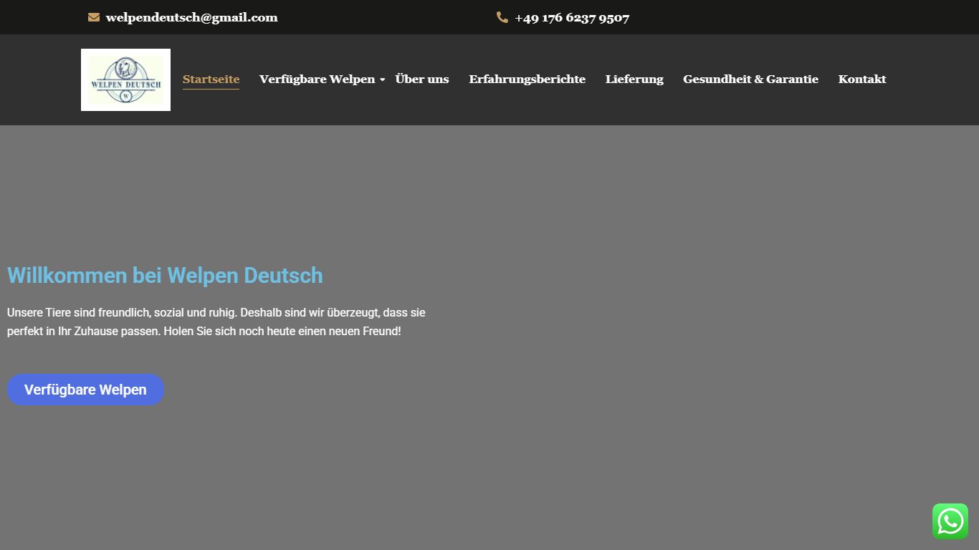
Task: Open Gesundheit & Garantie page
Action: click(x=750, y=79)
